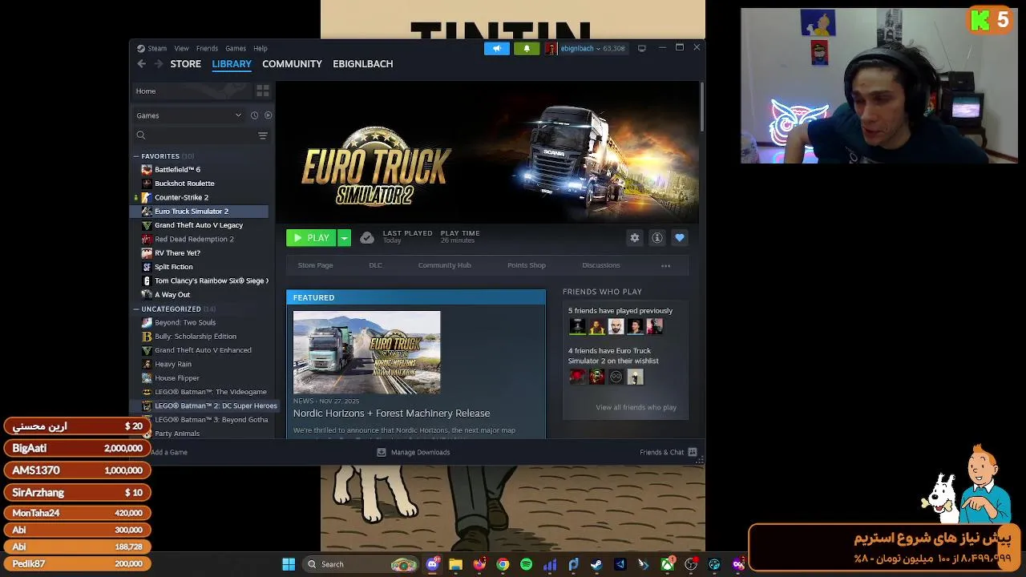Viewport: 1026px width, 577px height.
Task: Open the Steam announcements megaphone icon
Action: point(496,48)
